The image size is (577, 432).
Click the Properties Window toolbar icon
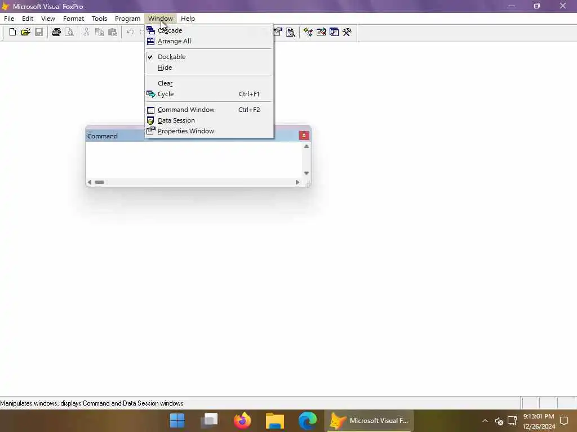pyautogui.click(x=278, y=32)
